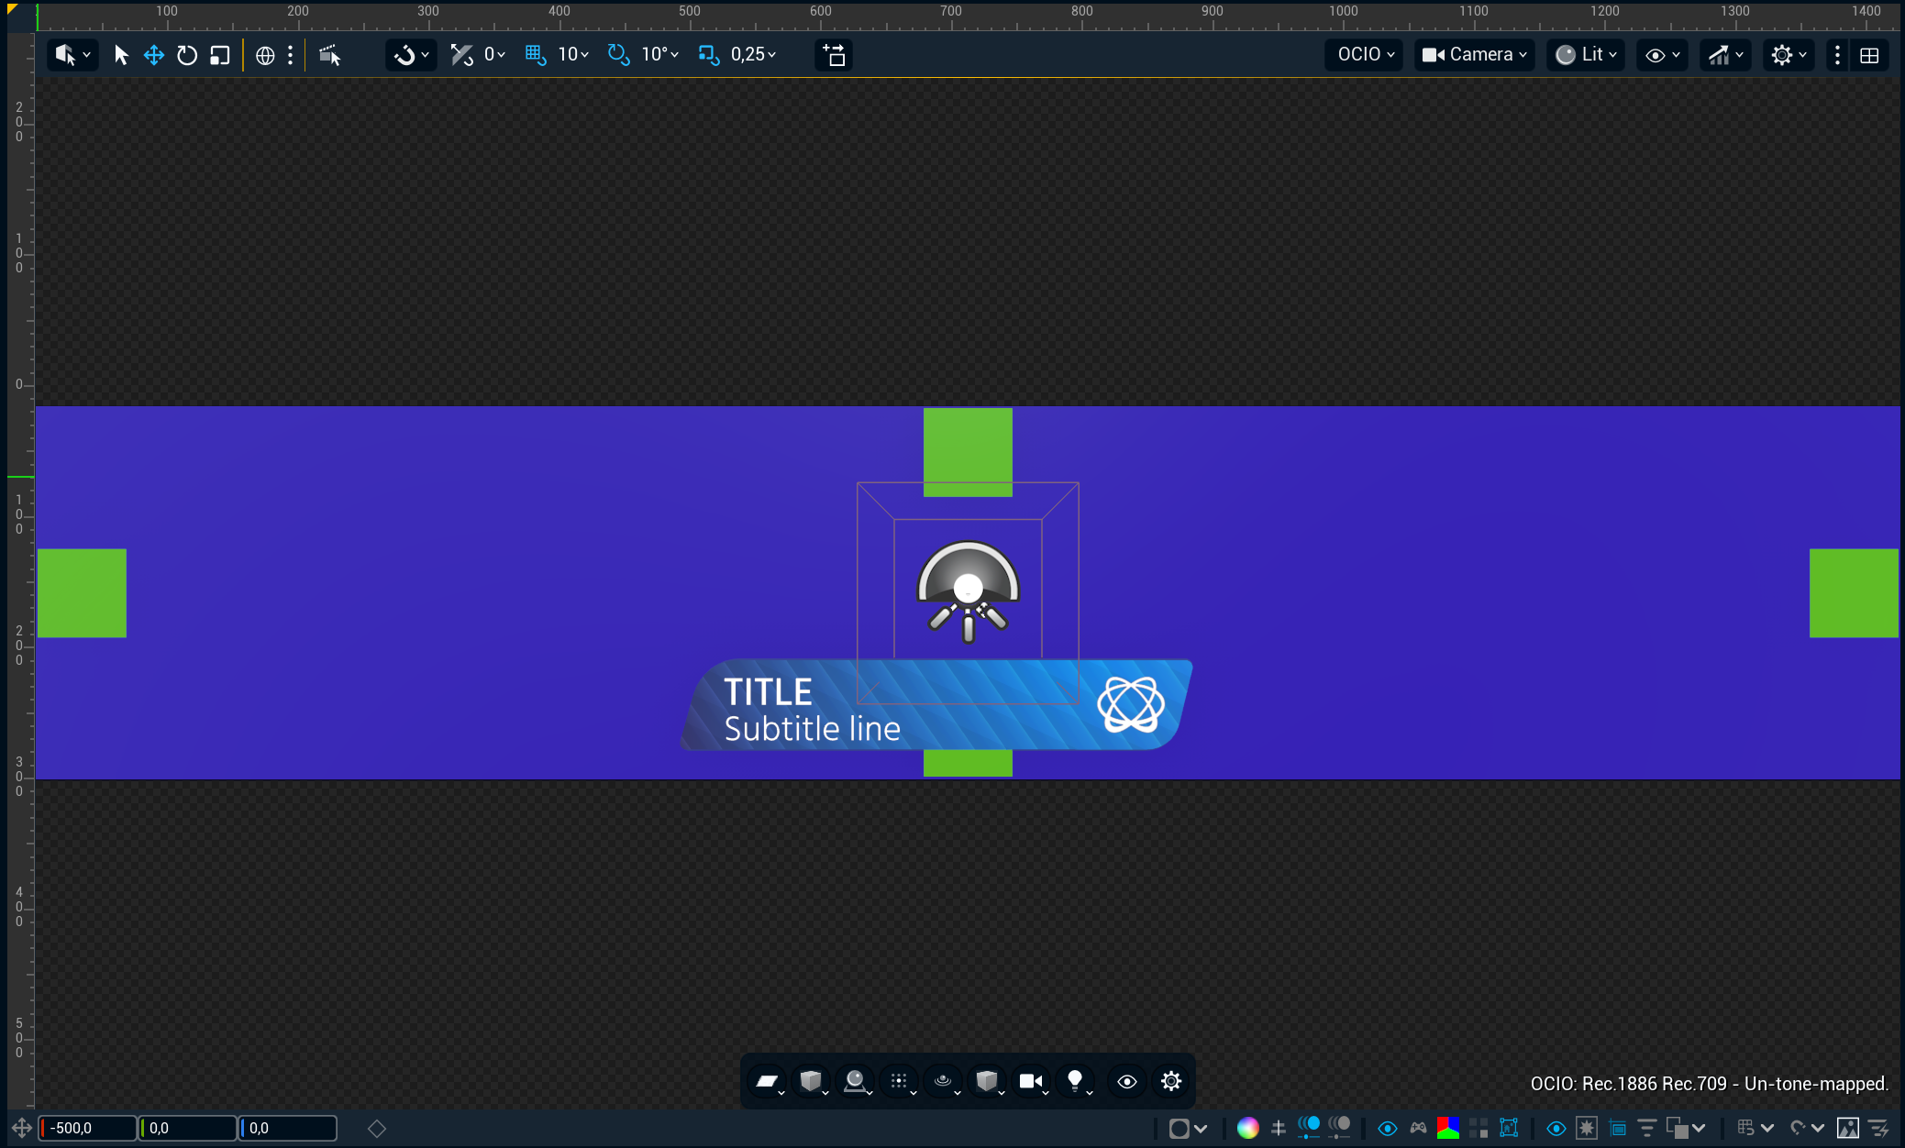The height and width of the screenshot is (1148, 1905).
Task: Open surface snap value 0 dropdown
Action: coord(494,55)
